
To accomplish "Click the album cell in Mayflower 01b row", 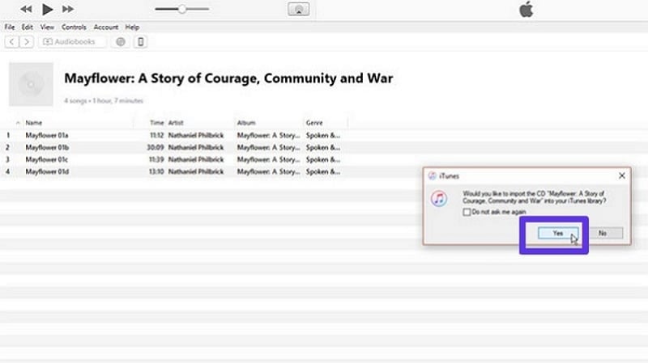I will (x=269, y=147).
